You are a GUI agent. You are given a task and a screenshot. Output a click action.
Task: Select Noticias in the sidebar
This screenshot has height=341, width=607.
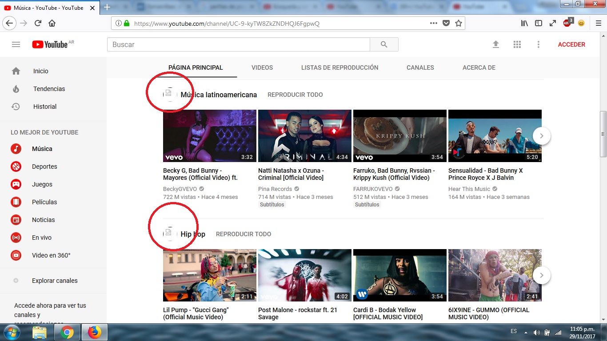click(53, 220)
